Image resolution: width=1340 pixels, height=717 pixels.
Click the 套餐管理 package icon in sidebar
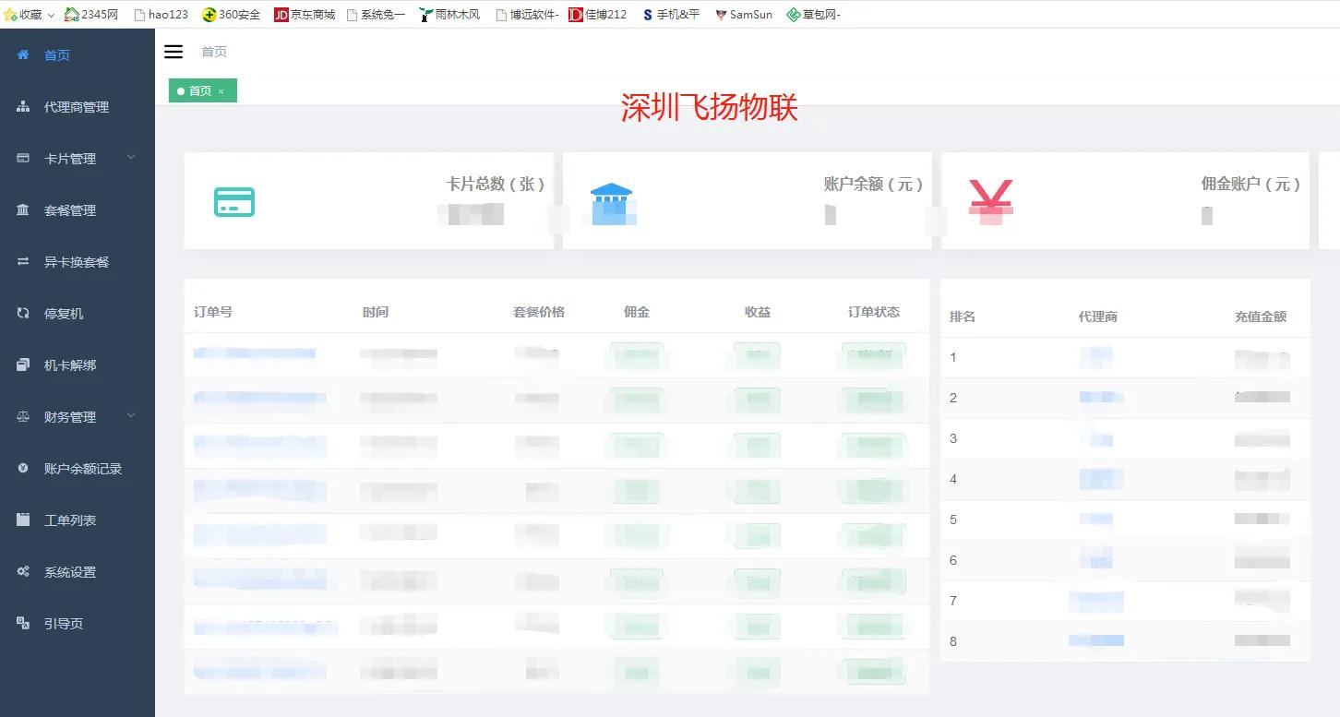coord(22,209)
